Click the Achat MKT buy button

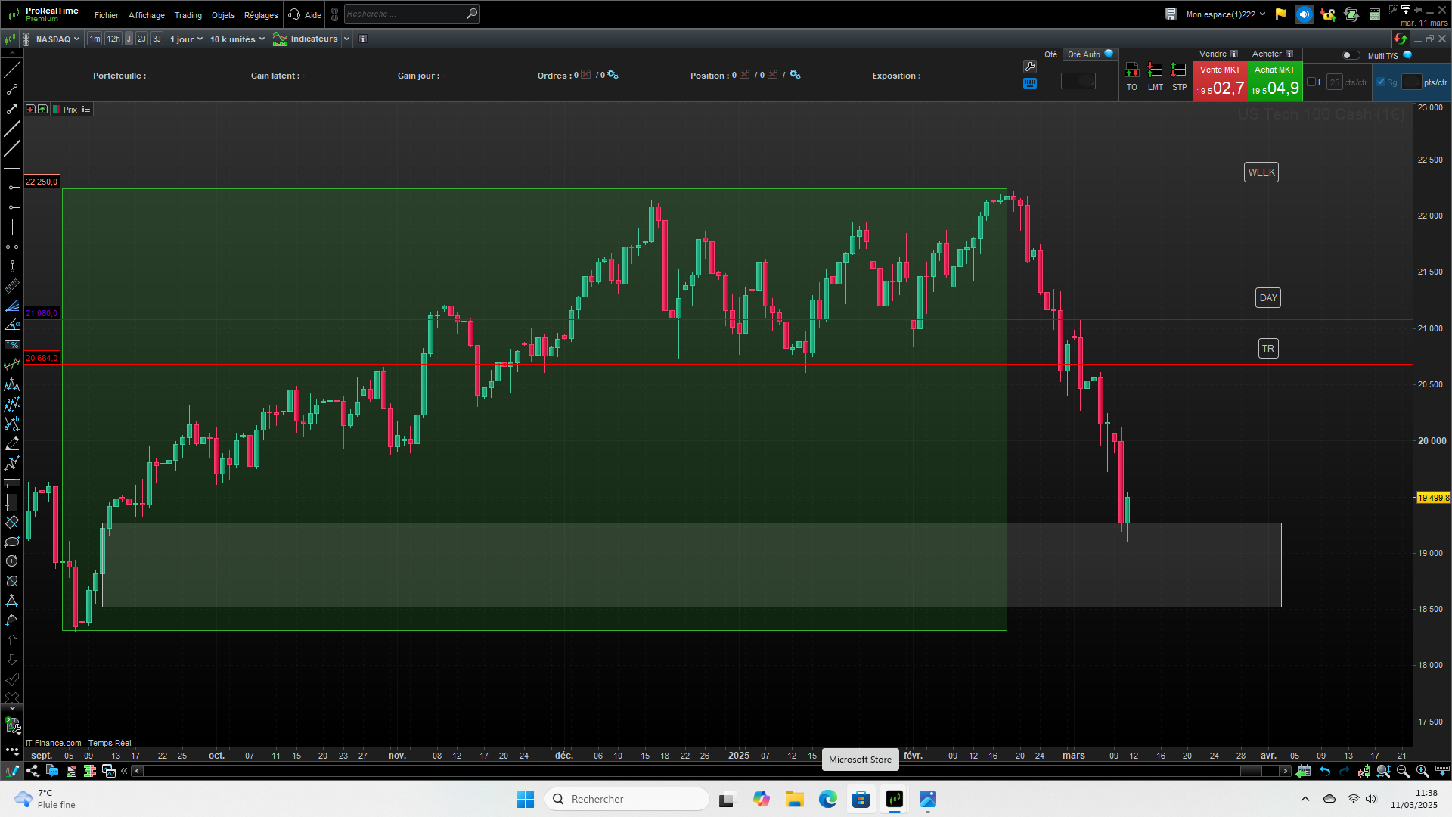pyautogui.click(x=1274, y=81)
